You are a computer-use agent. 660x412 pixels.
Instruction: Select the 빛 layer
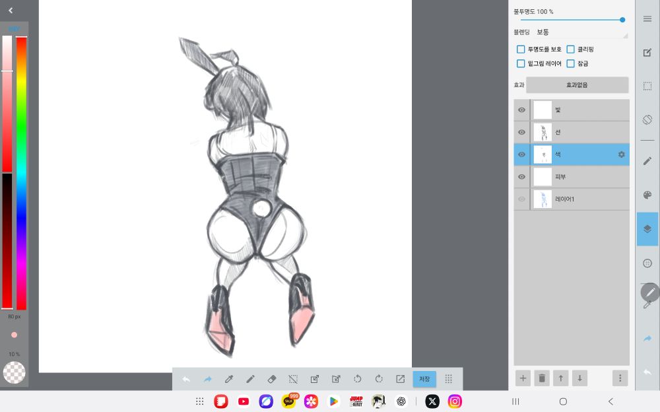572,110
